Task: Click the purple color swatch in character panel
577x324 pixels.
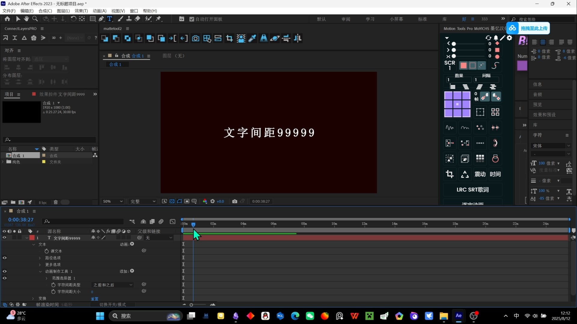Action: pyautogui.click(x=522, y=66)
